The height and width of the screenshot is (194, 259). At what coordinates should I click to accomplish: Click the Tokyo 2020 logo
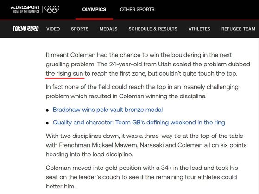pyautogui.click(x=25, y=29)
